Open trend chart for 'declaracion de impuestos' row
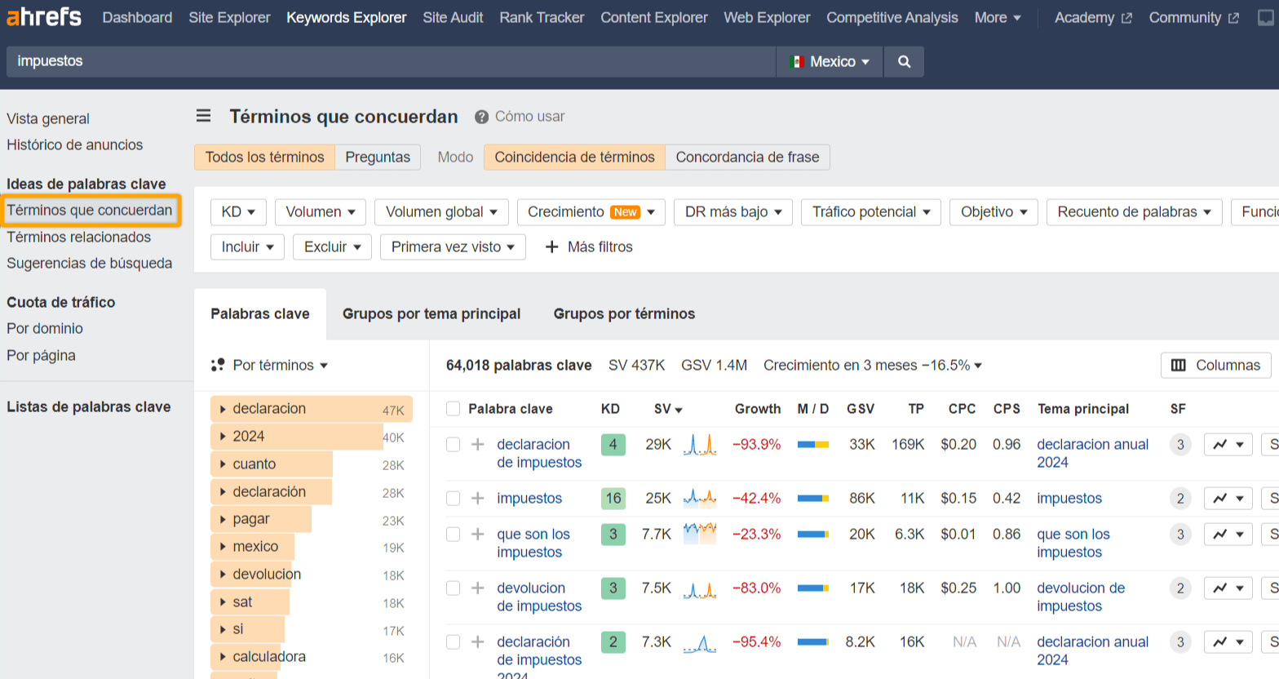 point(1228,445)
